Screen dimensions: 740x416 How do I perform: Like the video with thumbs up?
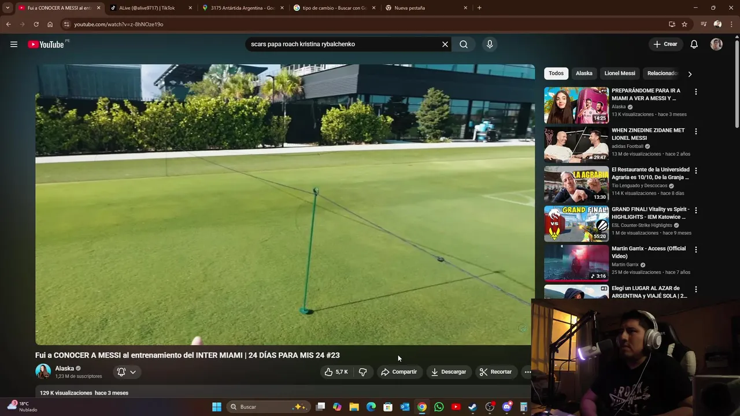(x=336, y=372)
